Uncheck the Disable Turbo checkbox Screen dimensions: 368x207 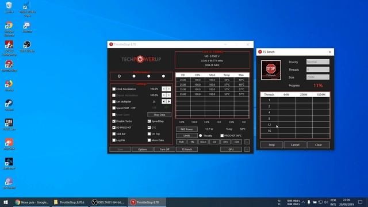coord(114,121)
